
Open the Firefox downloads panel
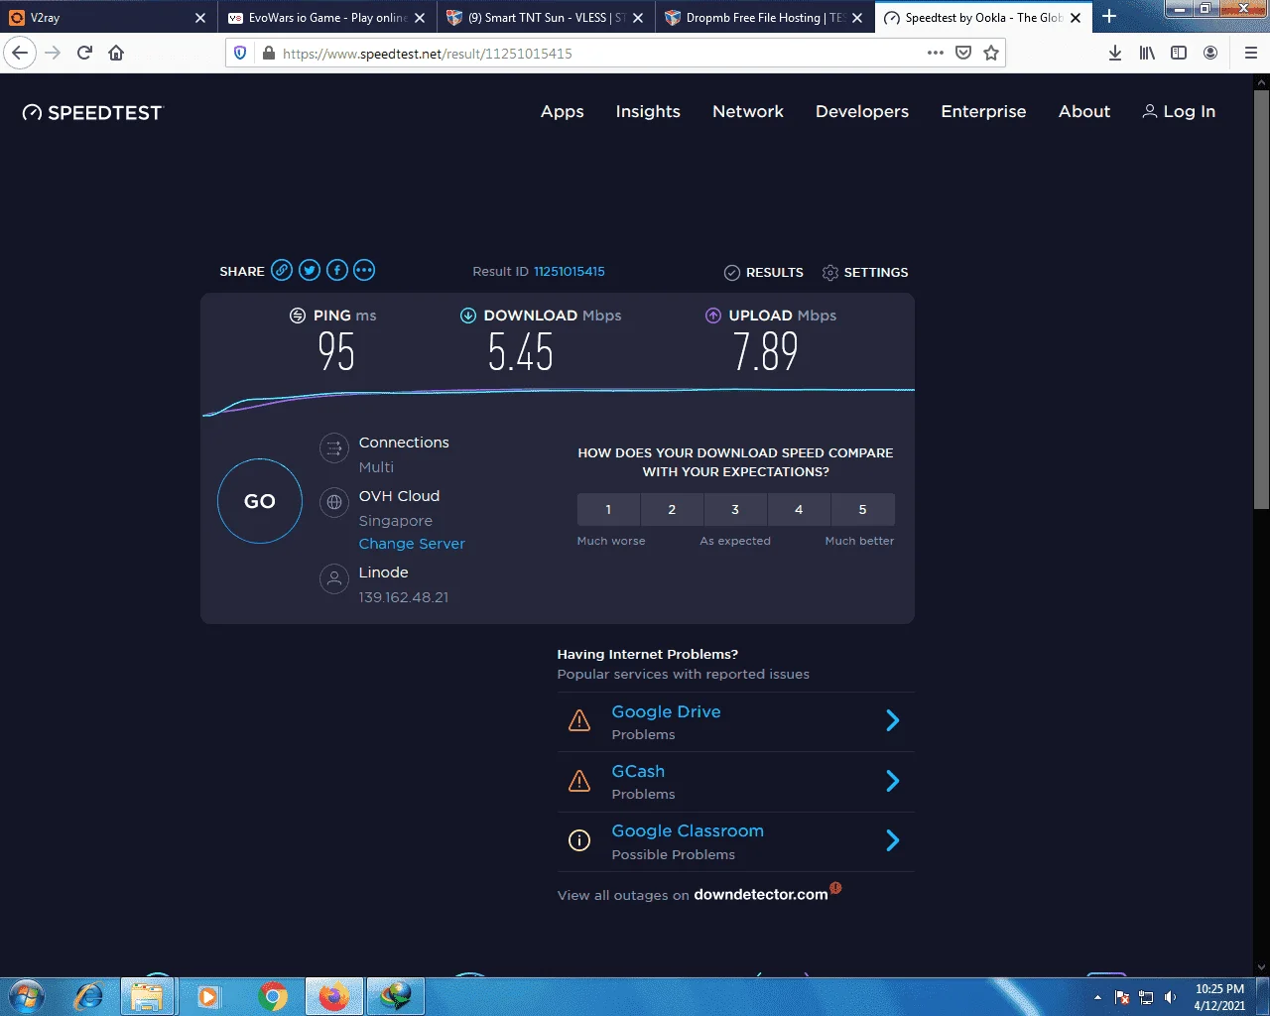point(1115,53)
